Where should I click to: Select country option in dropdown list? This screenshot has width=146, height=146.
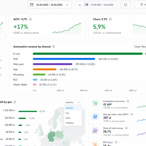tap(73, 108)
